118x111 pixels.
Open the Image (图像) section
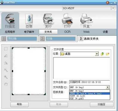pyautogui.click(x=29, y=21)
